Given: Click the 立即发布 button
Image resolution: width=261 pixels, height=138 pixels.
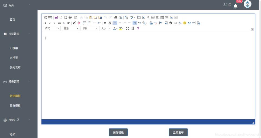Looking at the screenshot, I should 178,132.
